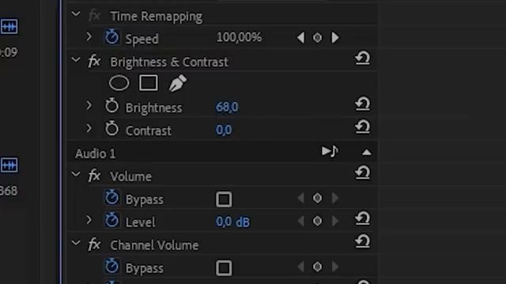
Task: Click the Brightness value 68,0
Action: (227, 107)
